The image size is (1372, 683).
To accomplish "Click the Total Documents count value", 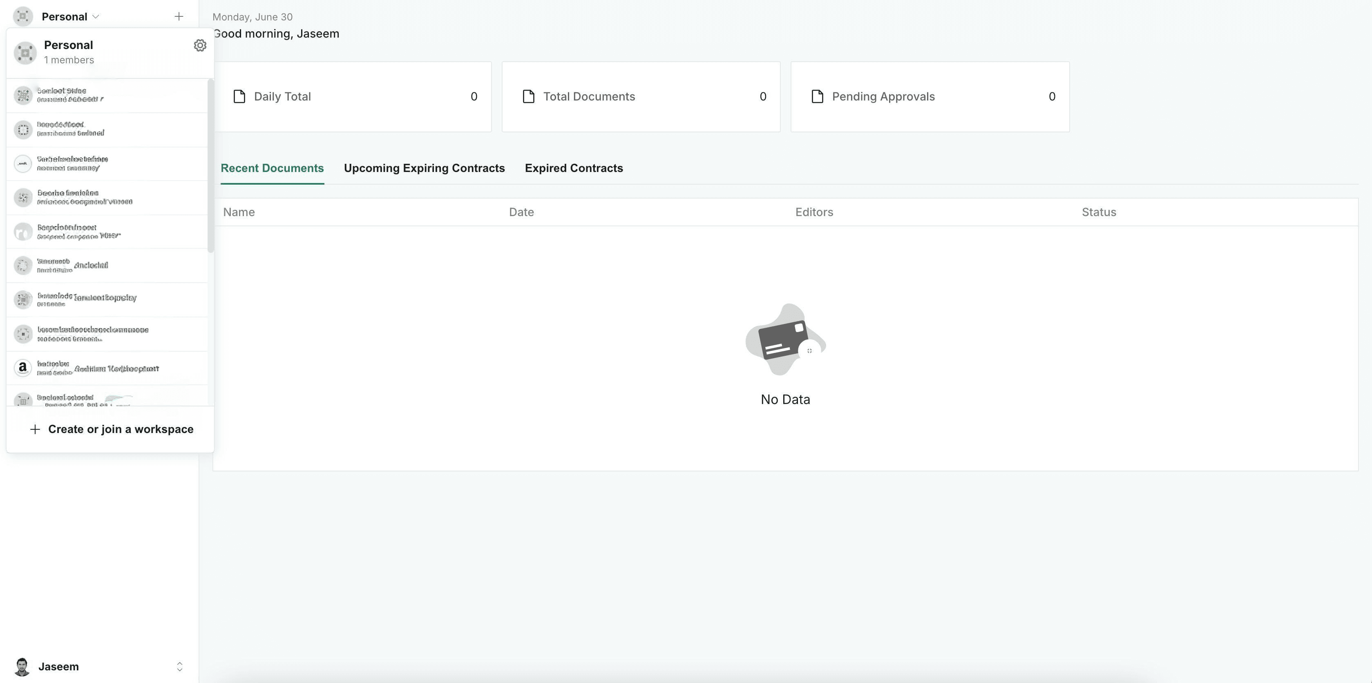I will 763,96.
